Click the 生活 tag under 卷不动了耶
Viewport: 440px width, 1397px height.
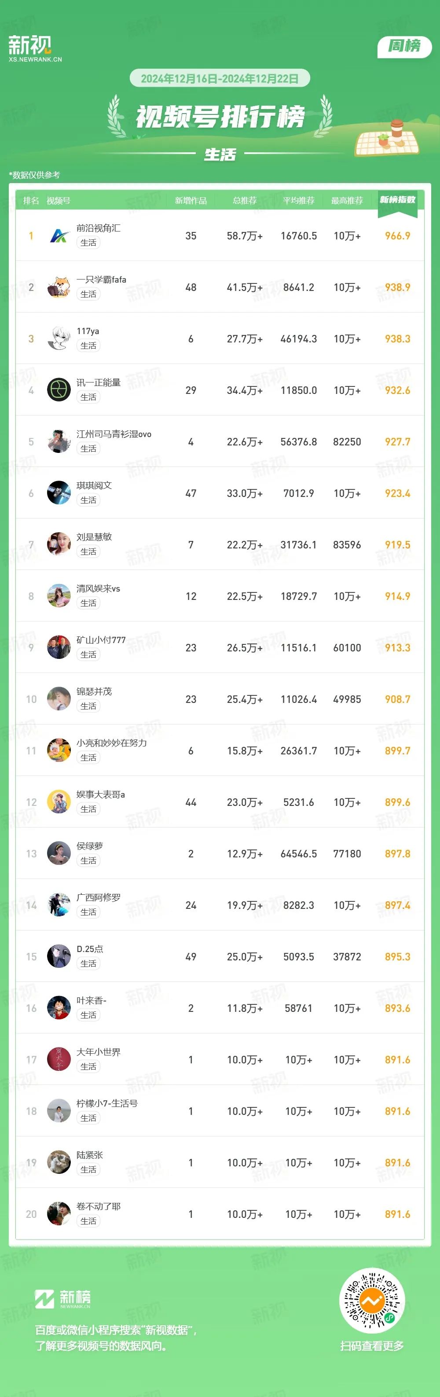pyautogui.click(x=88, y=1221)
